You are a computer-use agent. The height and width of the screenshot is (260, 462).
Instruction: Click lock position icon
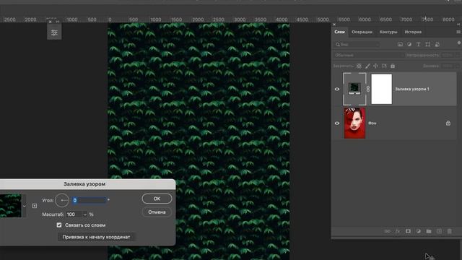pyautogui.click(x=375, y=66)
